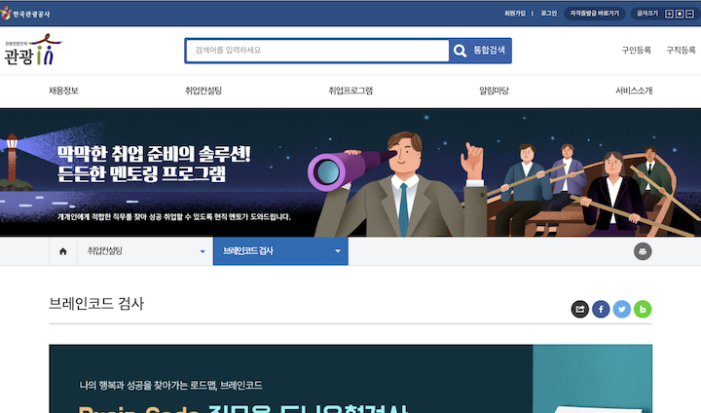Open the 취업프로그램 menu
This screenshot has width=701, height=413.
tap(350, 91)
